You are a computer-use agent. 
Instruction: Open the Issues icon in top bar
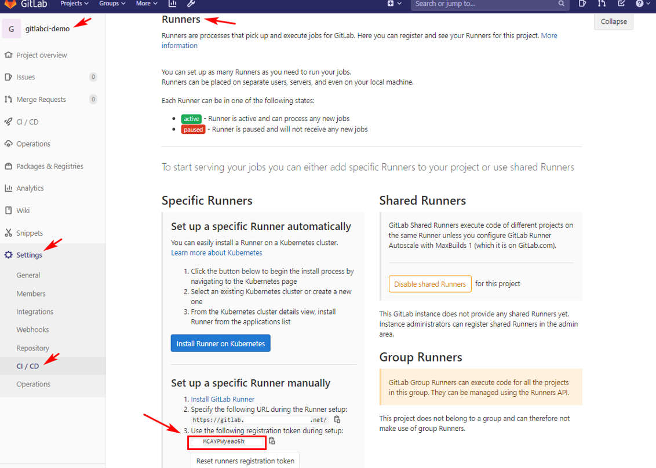coord(582,3)
